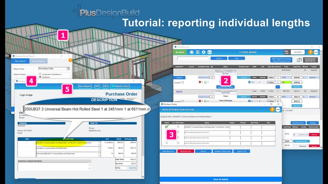328x184 pixels.
Task: Open the FORUM icon in the PlusSpec Dialog
Action: (278, 109)
